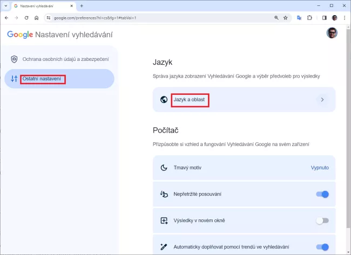View site information icon in address bar
The image size is (351, 255).
point(49,18)
